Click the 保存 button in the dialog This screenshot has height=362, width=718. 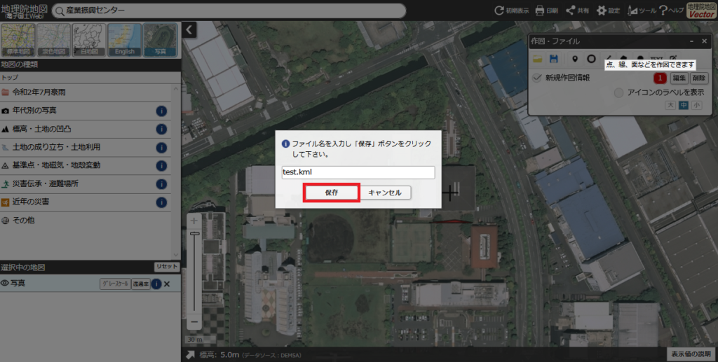point(332,193)
